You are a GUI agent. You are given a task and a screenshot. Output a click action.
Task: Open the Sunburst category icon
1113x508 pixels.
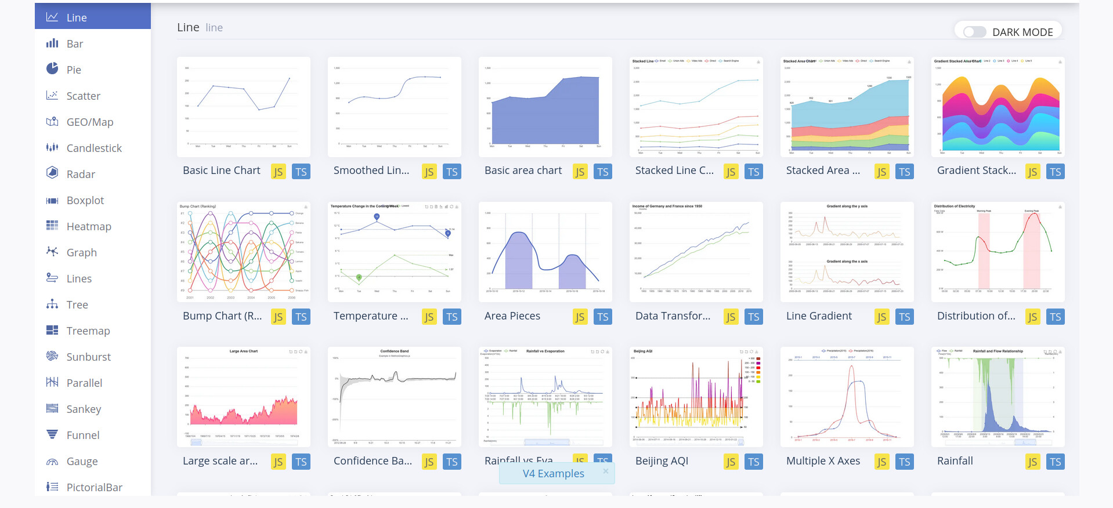click(x=52, y=356)
